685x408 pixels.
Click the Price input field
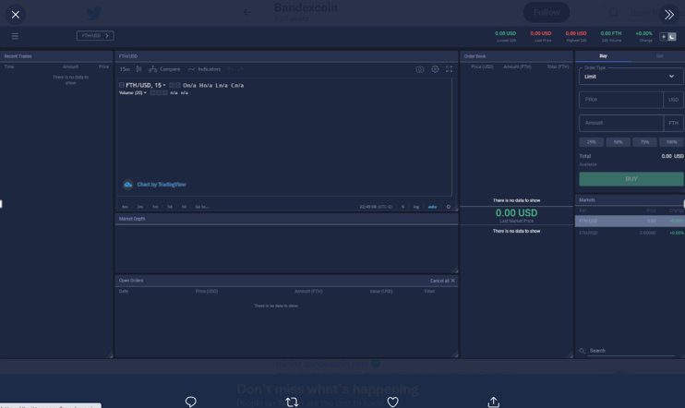pyautogui.click(x=620, y=100)
